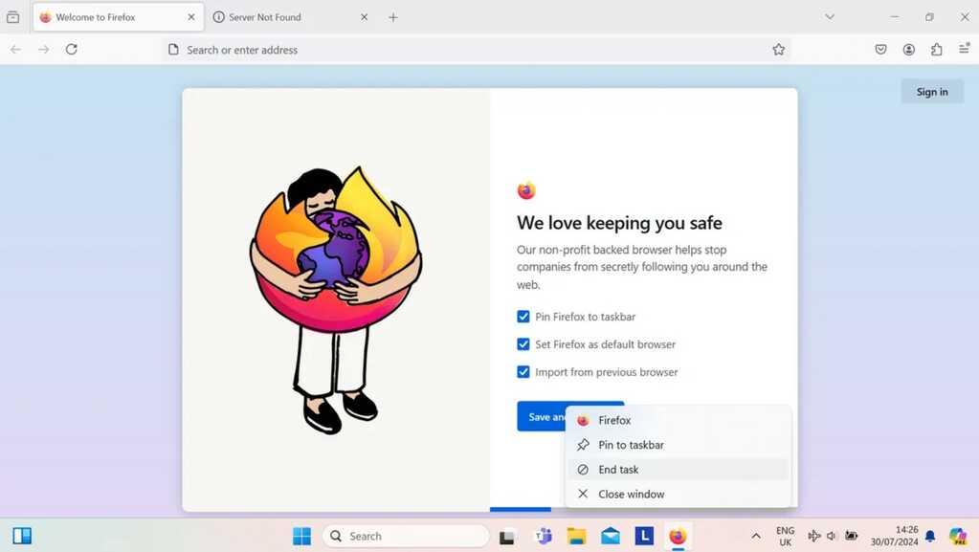This screenshot has height=552, width=979.
Task: Select End task from the context menu
Action: (x=619, y=469)
